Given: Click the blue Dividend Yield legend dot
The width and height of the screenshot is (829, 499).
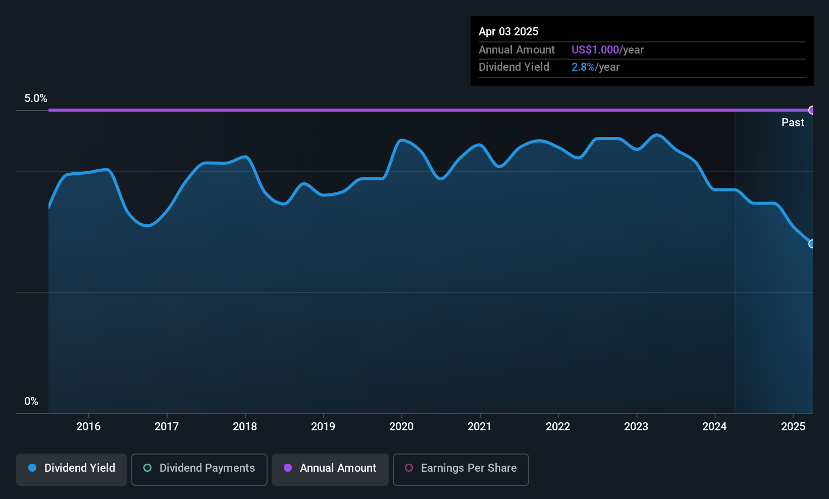Looking at the screenshot, I should coord(32,468).
